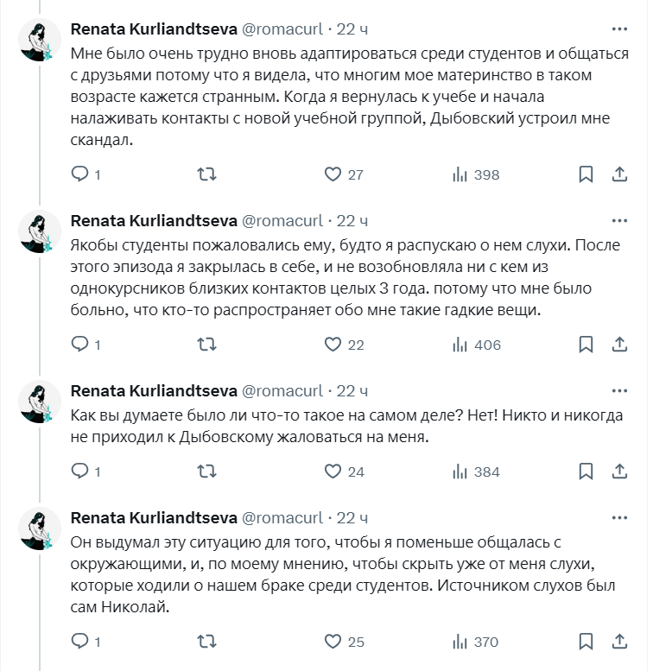Screen dimensions: 672x671
Task: Open the @romacurl handle in first tweet
Action: point(282,29)
